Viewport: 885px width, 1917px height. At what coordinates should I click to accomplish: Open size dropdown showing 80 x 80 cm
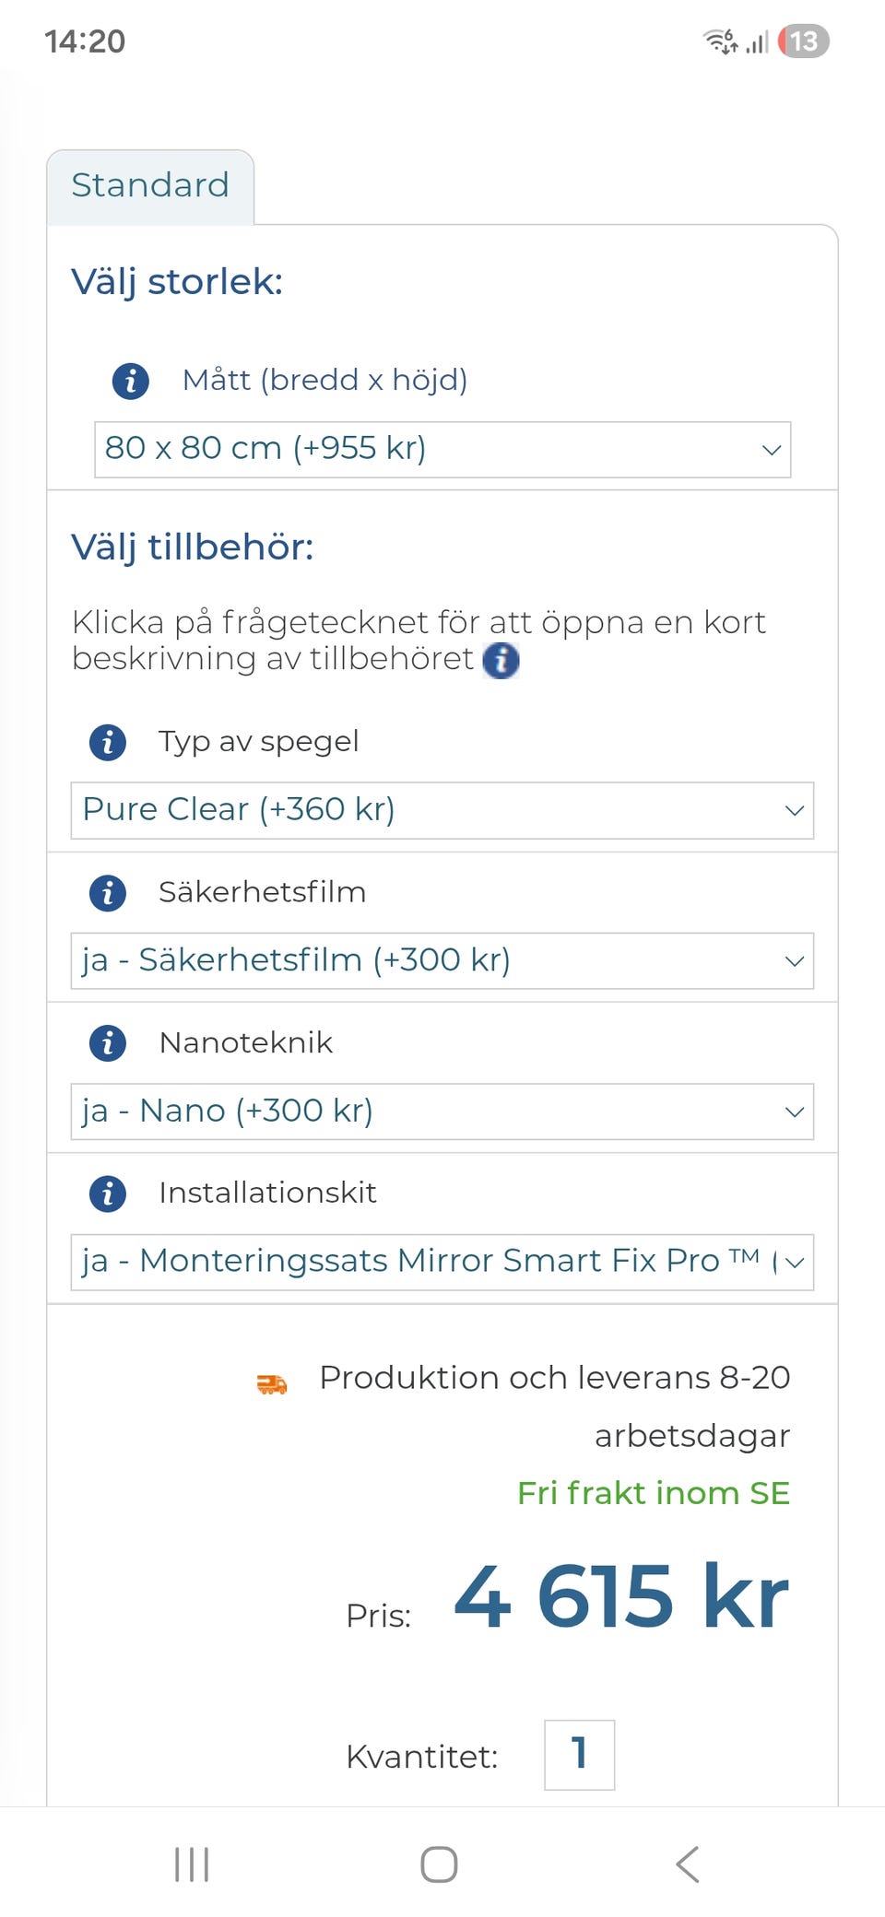[x=442, y=450]
